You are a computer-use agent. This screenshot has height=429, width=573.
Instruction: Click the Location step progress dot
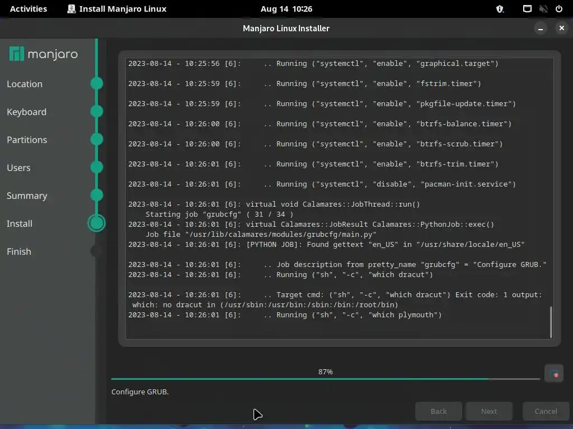point(97,84)
